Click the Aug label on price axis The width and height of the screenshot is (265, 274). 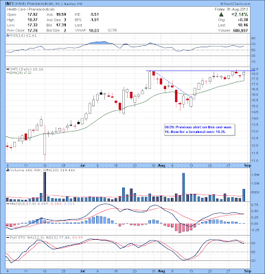point(162,165)
